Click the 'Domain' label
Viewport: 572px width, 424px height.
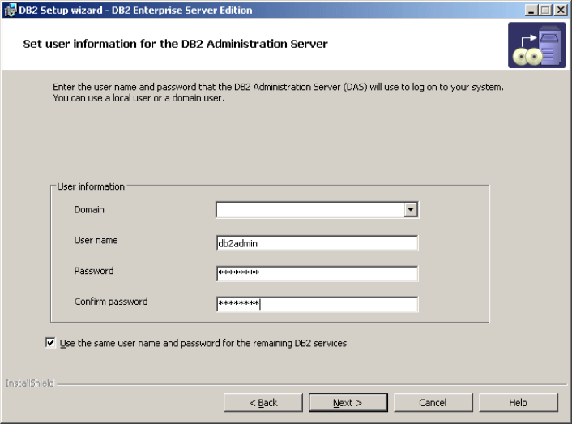(x=89, y=209)
